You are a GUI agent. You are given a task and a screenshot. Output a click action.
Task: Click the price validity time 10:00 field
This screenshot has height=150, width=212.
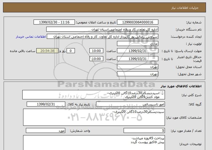tap(96, 59)
